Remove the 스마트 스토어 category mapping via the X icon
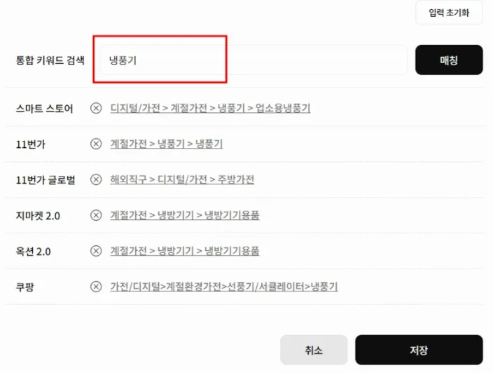The height and width of the screenshot is (377, 493). pyautogui.click(x=96, y=108)
